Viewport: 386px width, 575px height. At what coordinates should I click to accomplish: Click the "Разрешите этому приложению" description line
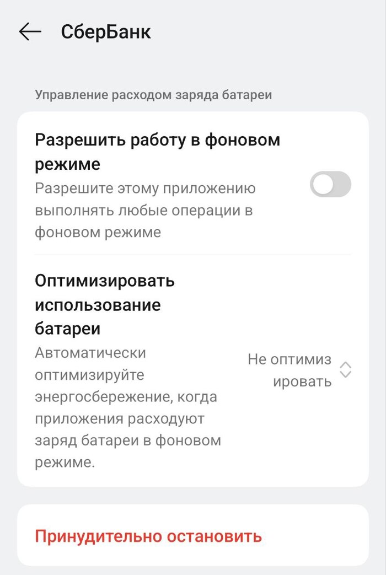[145, 189]
